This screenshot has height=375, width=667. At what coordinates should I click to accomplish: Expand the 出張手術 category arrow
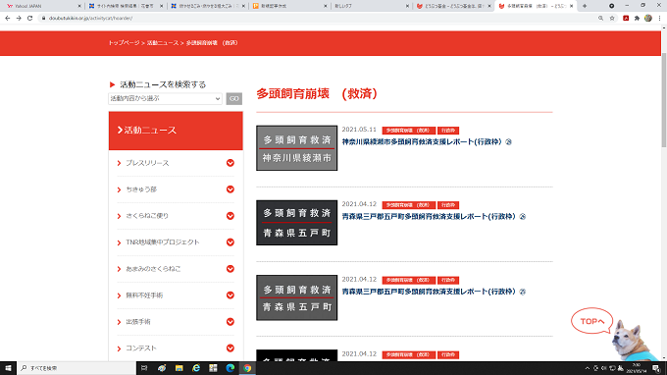pyautogui.click(x=231, y=322)
